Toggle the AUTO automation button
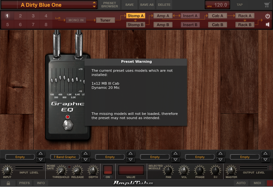273x187 pixels. pyautogui.click(x=241, y=183)
